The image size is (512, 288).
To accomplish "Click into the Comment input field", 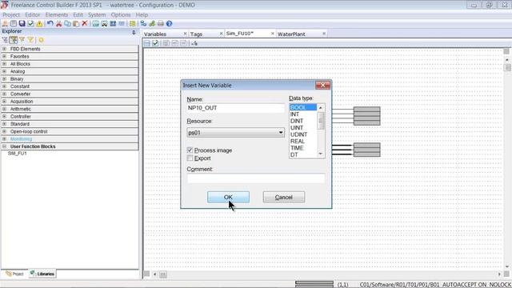I will (256, 178).
